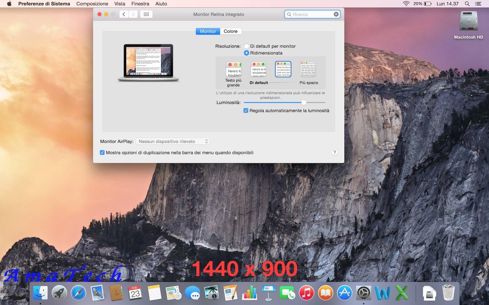489x305 pixels.
Task: Uncheck 'Regola automaticamente la luminosità'
Action: tap(246, 110)
